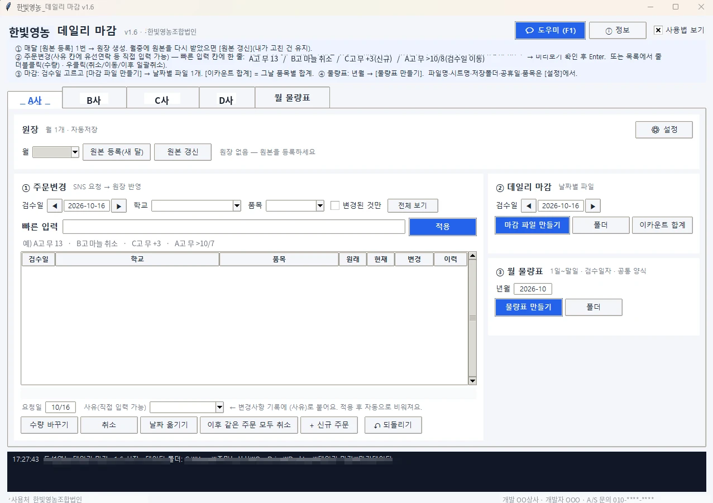713x503 pixels.
Task: Click the 학교 column header
Action: point(137,259)
